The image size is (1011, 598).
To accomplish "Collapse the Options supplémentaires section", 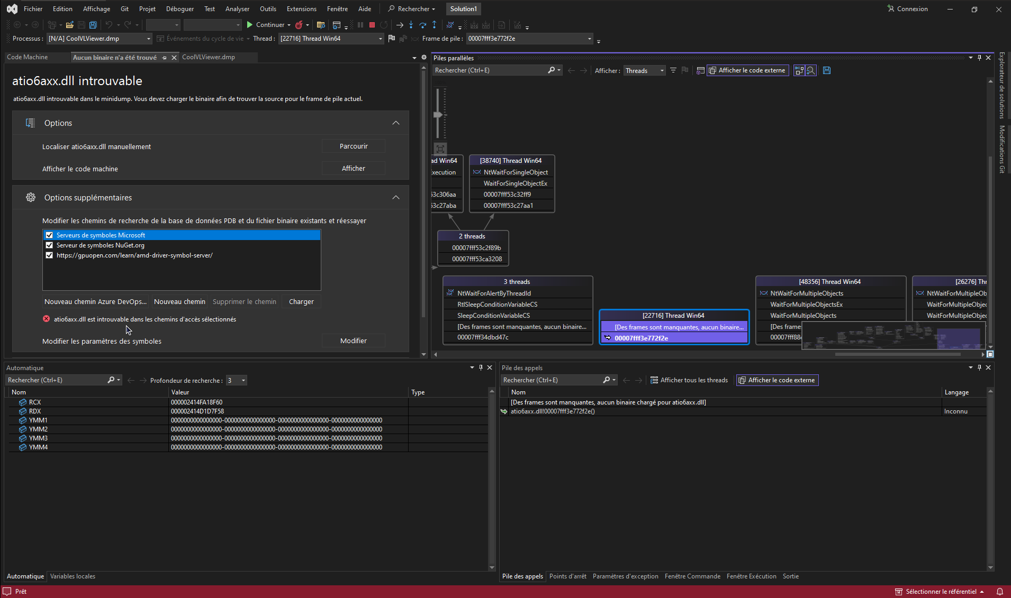I will 395,197.
